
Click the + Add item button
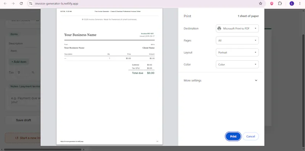[x=19, y=62]
